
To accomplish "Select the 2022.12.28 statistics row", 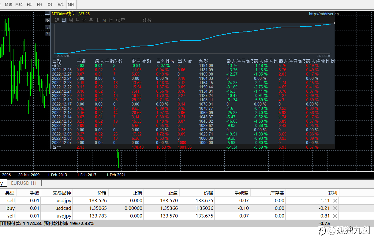I will click(x=193, y=70).
